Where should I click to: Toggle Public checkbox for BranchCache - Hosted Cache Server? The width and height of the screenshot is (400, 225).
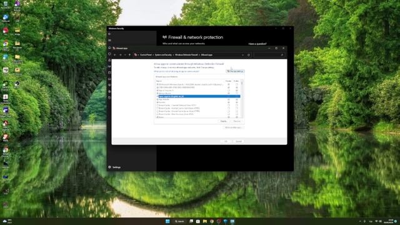pos(237,111)
